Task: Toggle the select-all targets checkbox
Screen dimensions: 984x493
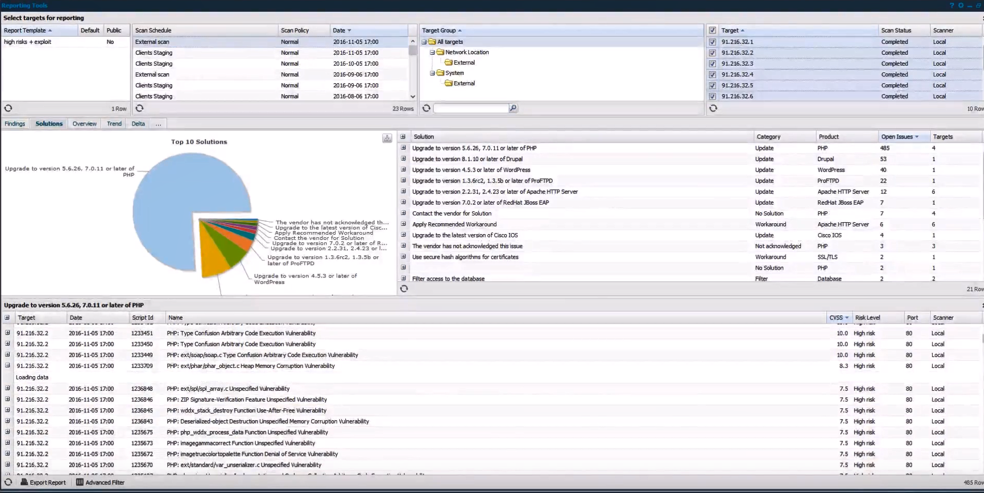Action: click(x=712, y=30)
